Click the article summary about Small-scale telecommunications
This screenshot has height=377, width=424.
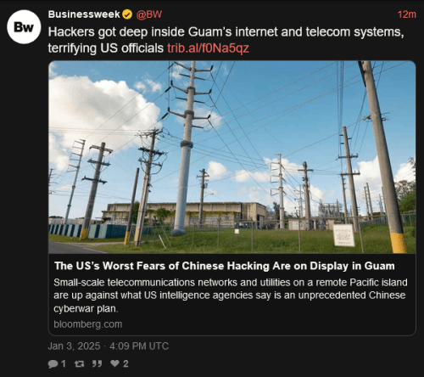231,295
